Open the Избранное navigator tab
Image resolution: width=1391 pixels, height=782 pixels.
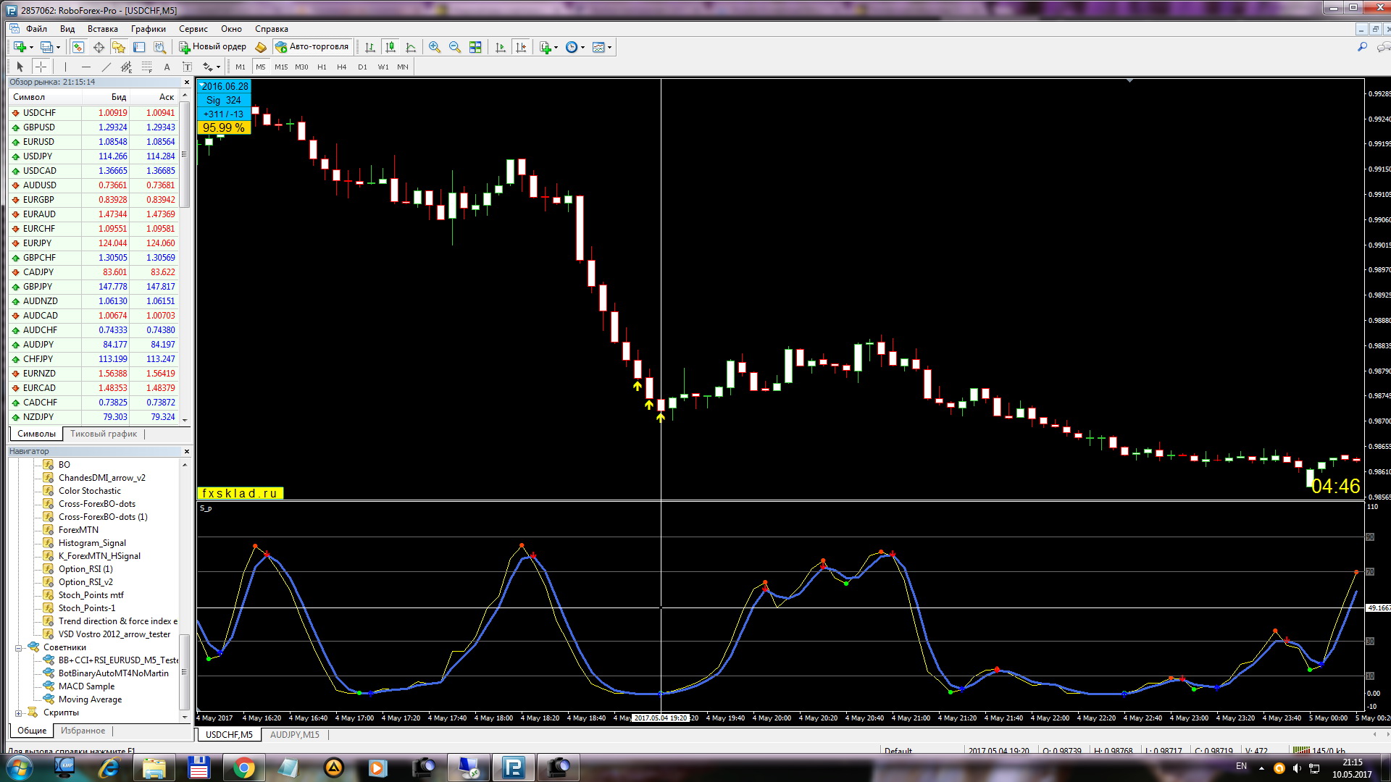tap(83, 731)
